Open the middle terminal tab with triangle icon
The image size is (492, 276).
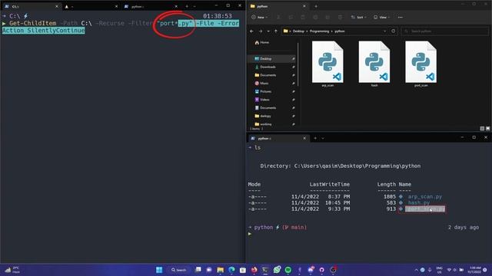[x=91, y=6]
